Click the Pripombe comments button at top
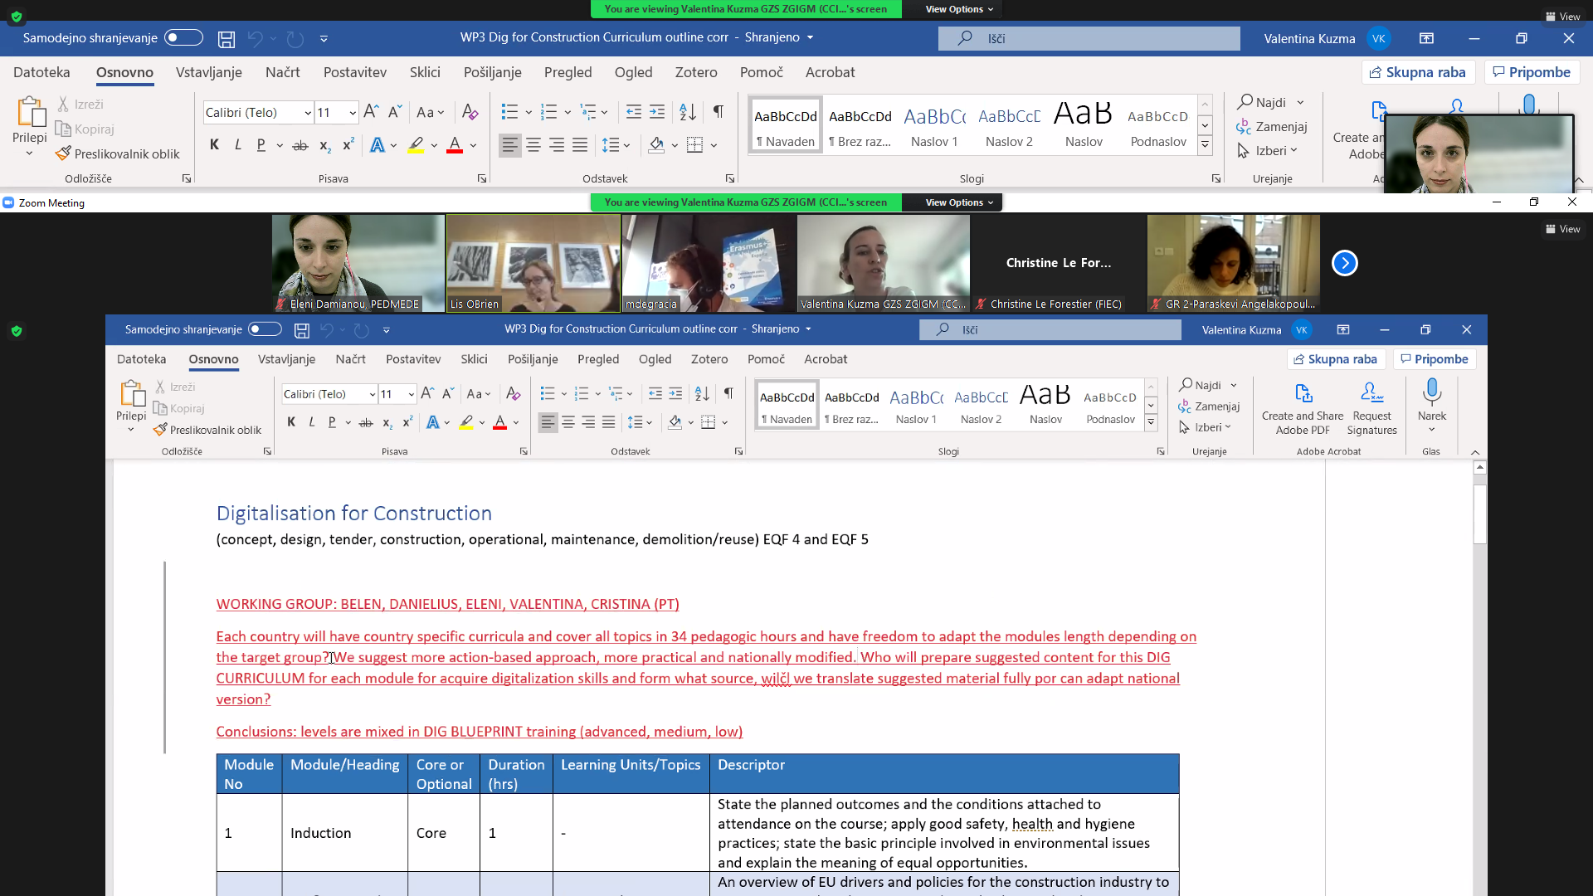This screenshot has height=896, width=1593. pyautogui.click(x=1532, y=72)
